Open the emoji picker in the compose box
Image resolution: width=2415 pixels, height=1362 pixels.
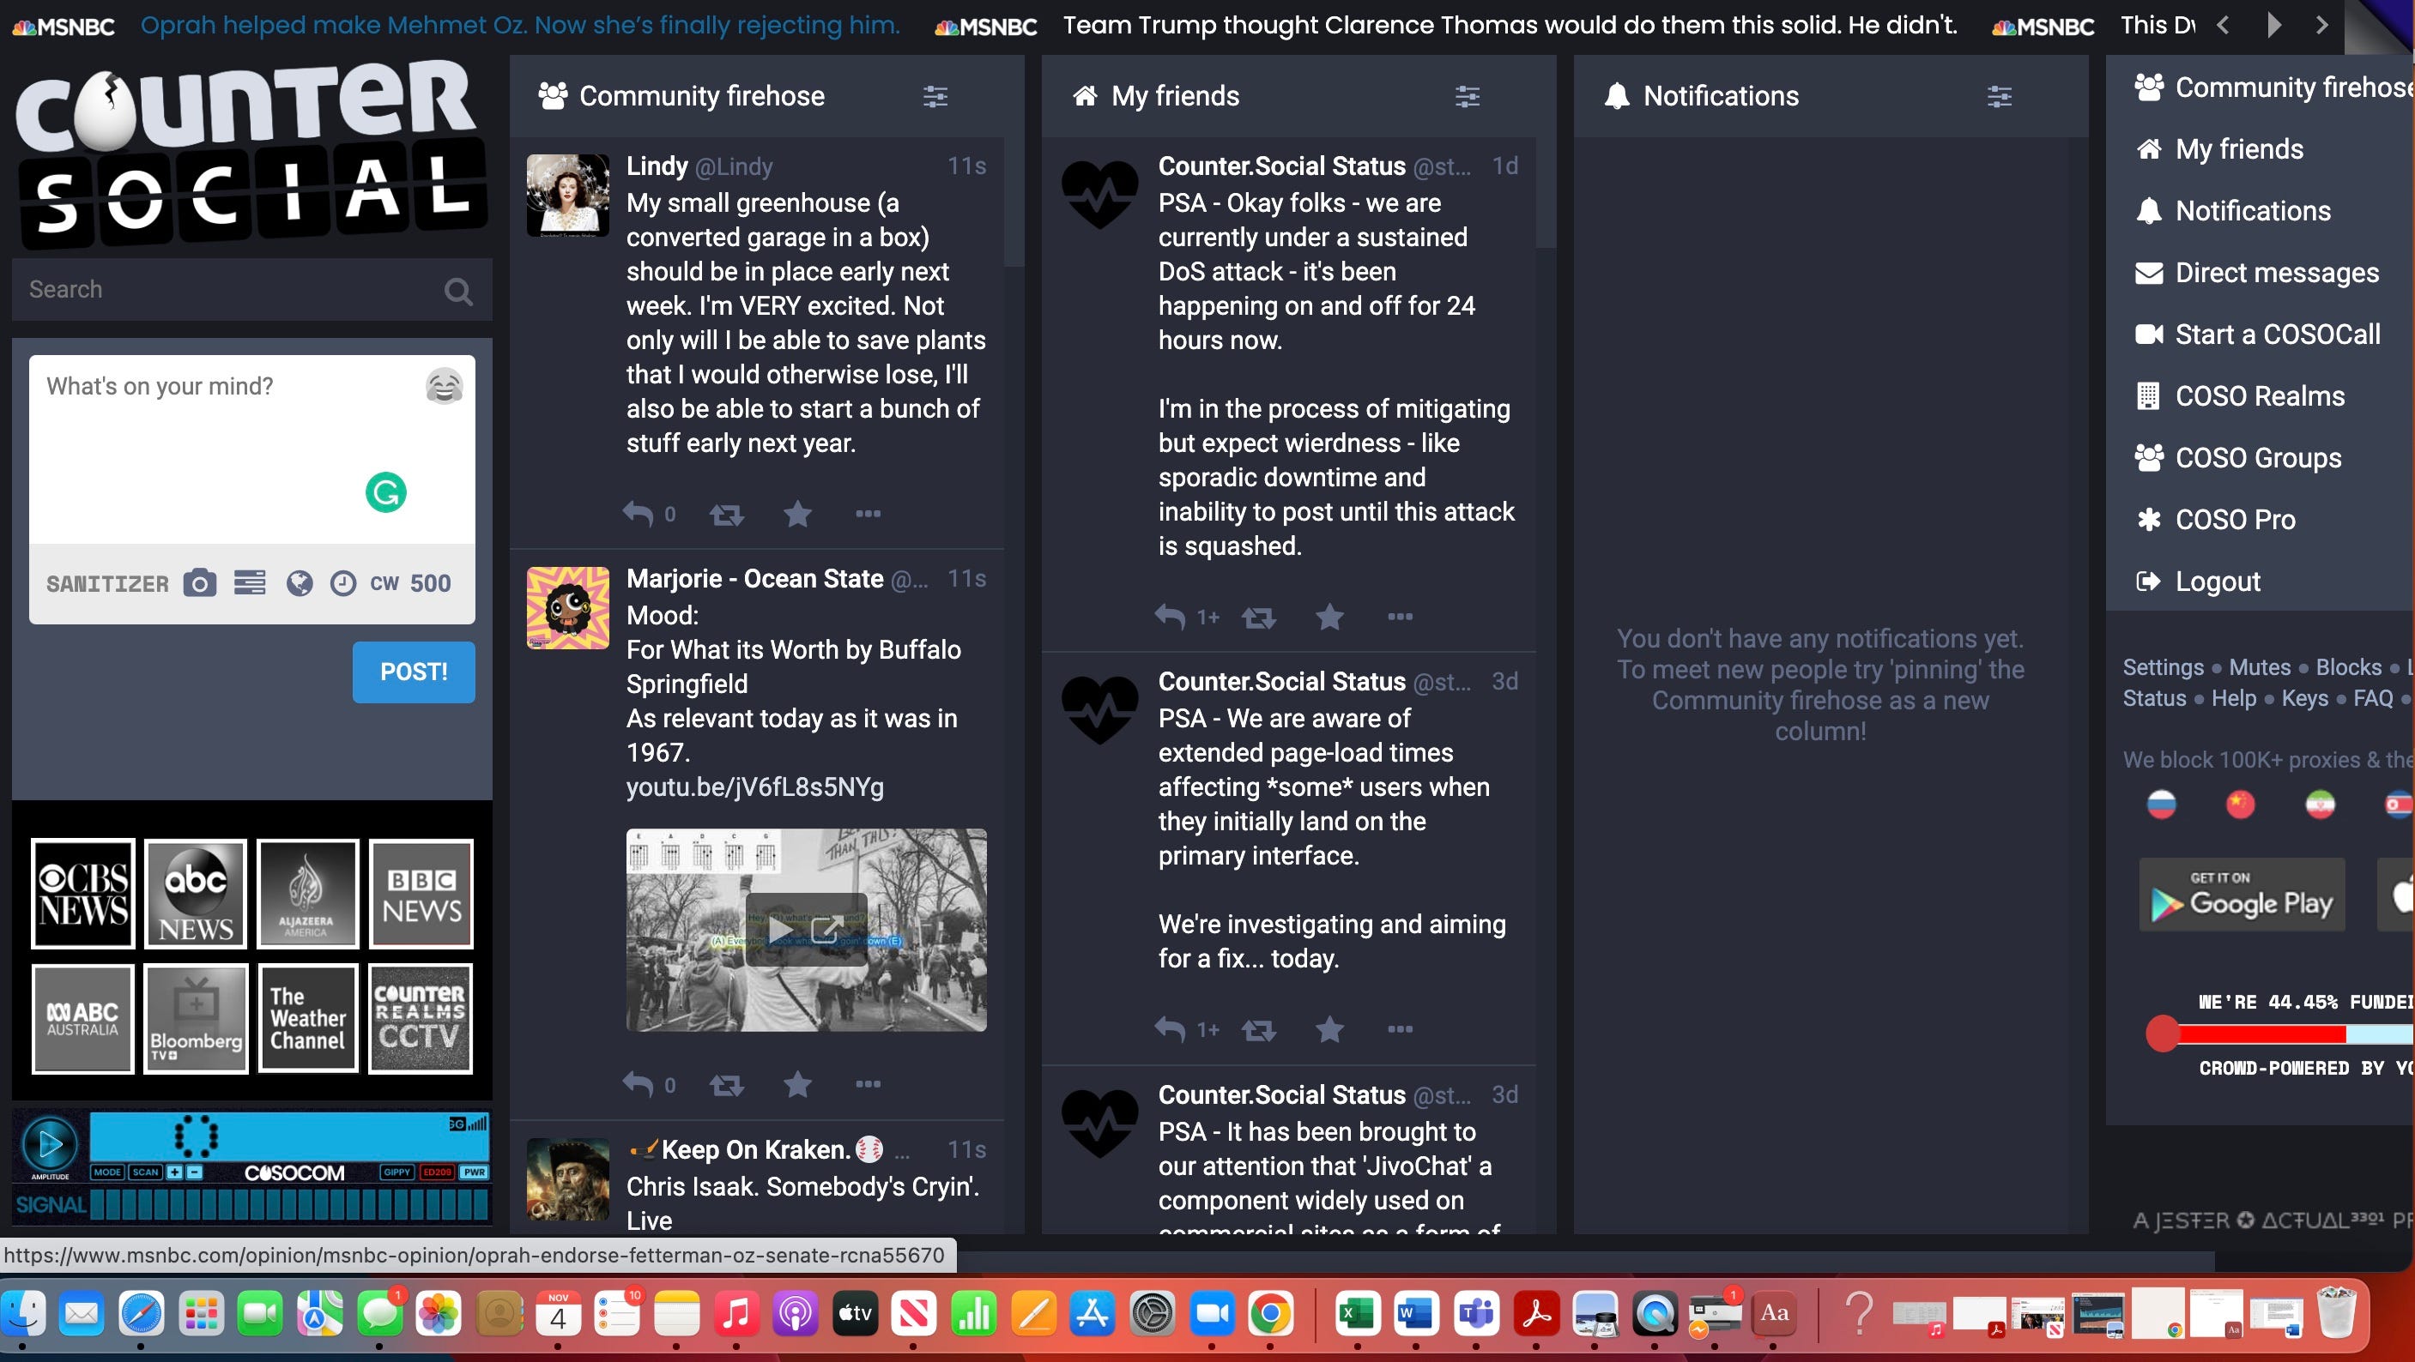coord(444,385)
